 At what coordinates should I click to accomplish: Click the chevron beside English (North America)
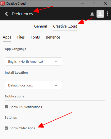(56, 62)
